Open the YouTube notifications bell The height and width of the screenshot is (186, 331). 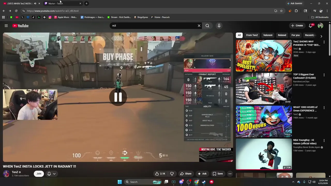[x=311, y=26]
